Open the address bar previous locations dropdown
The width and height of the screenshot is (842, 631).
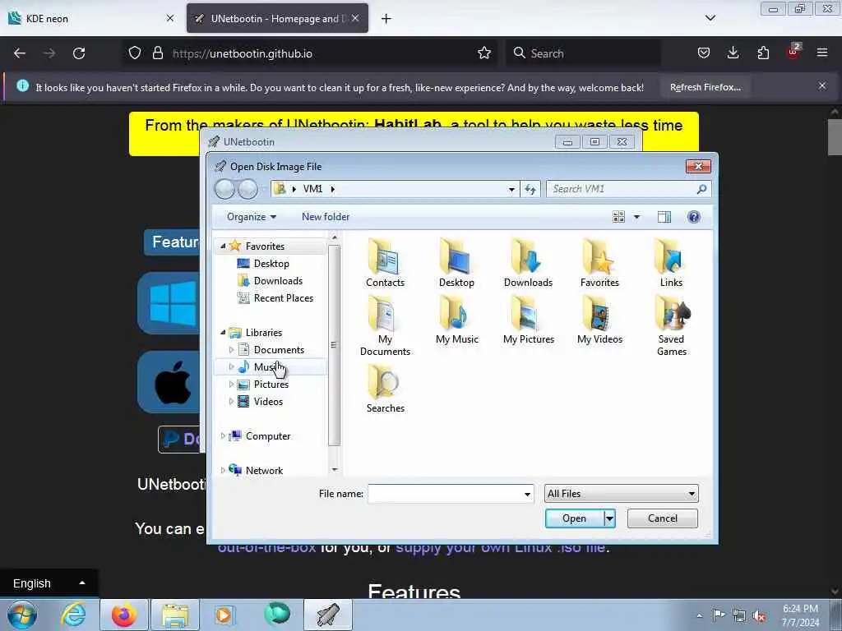click(x=511, y=189)
